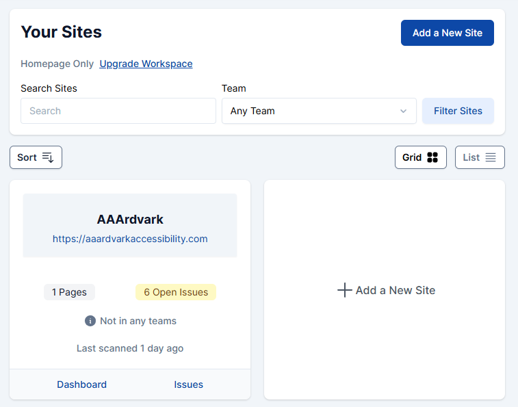Click the Sort descending icon

48,157
